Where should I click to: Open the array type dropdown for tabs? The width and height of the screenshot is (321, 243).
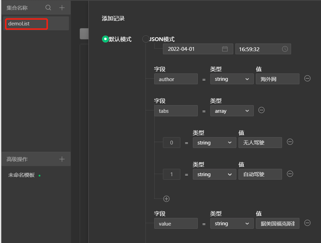point(232,111)
